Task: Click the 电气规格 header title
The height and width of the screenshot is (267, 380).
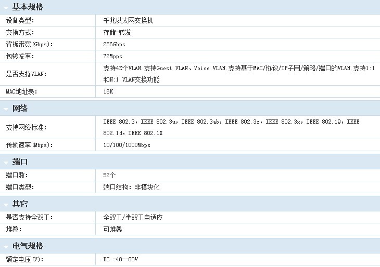Action: pos(28,246)
